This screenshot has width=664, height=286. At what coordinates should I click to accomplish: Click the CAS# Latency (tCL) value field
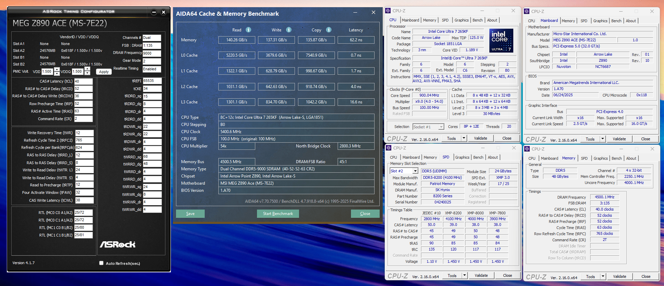84,81
